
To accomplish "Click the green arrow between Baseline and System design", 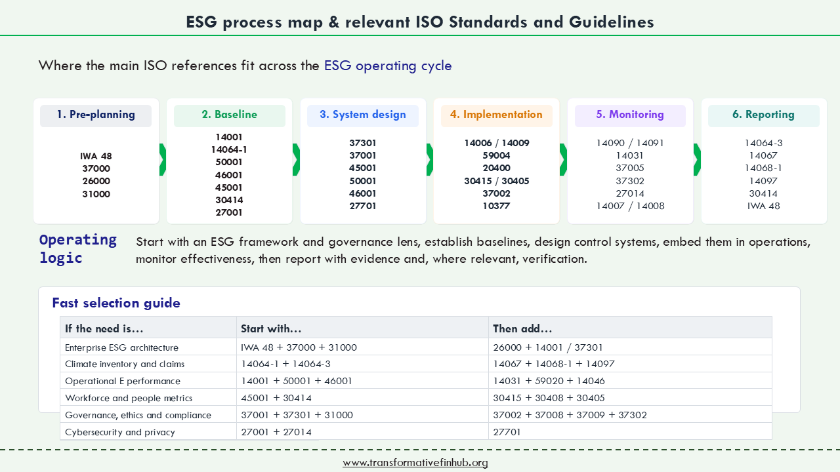I will pyautogui.click(x=296, y=160).
